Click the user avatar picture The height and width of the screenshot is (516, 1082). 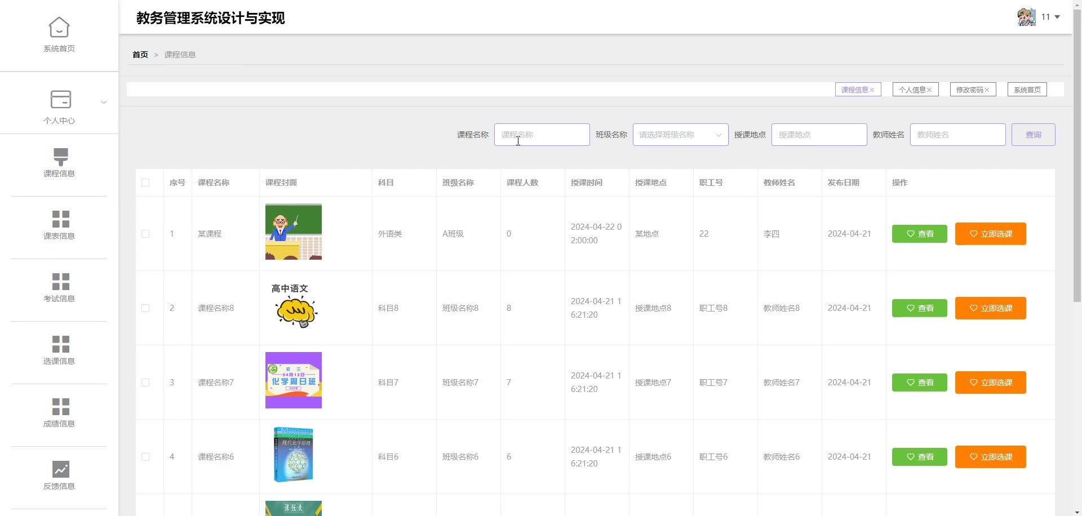[x=1026, y=17]
